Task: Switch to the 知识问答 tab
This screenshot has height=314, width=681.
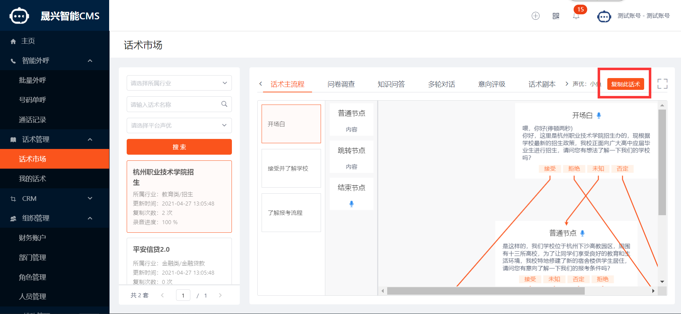Action: coord(391,84)
